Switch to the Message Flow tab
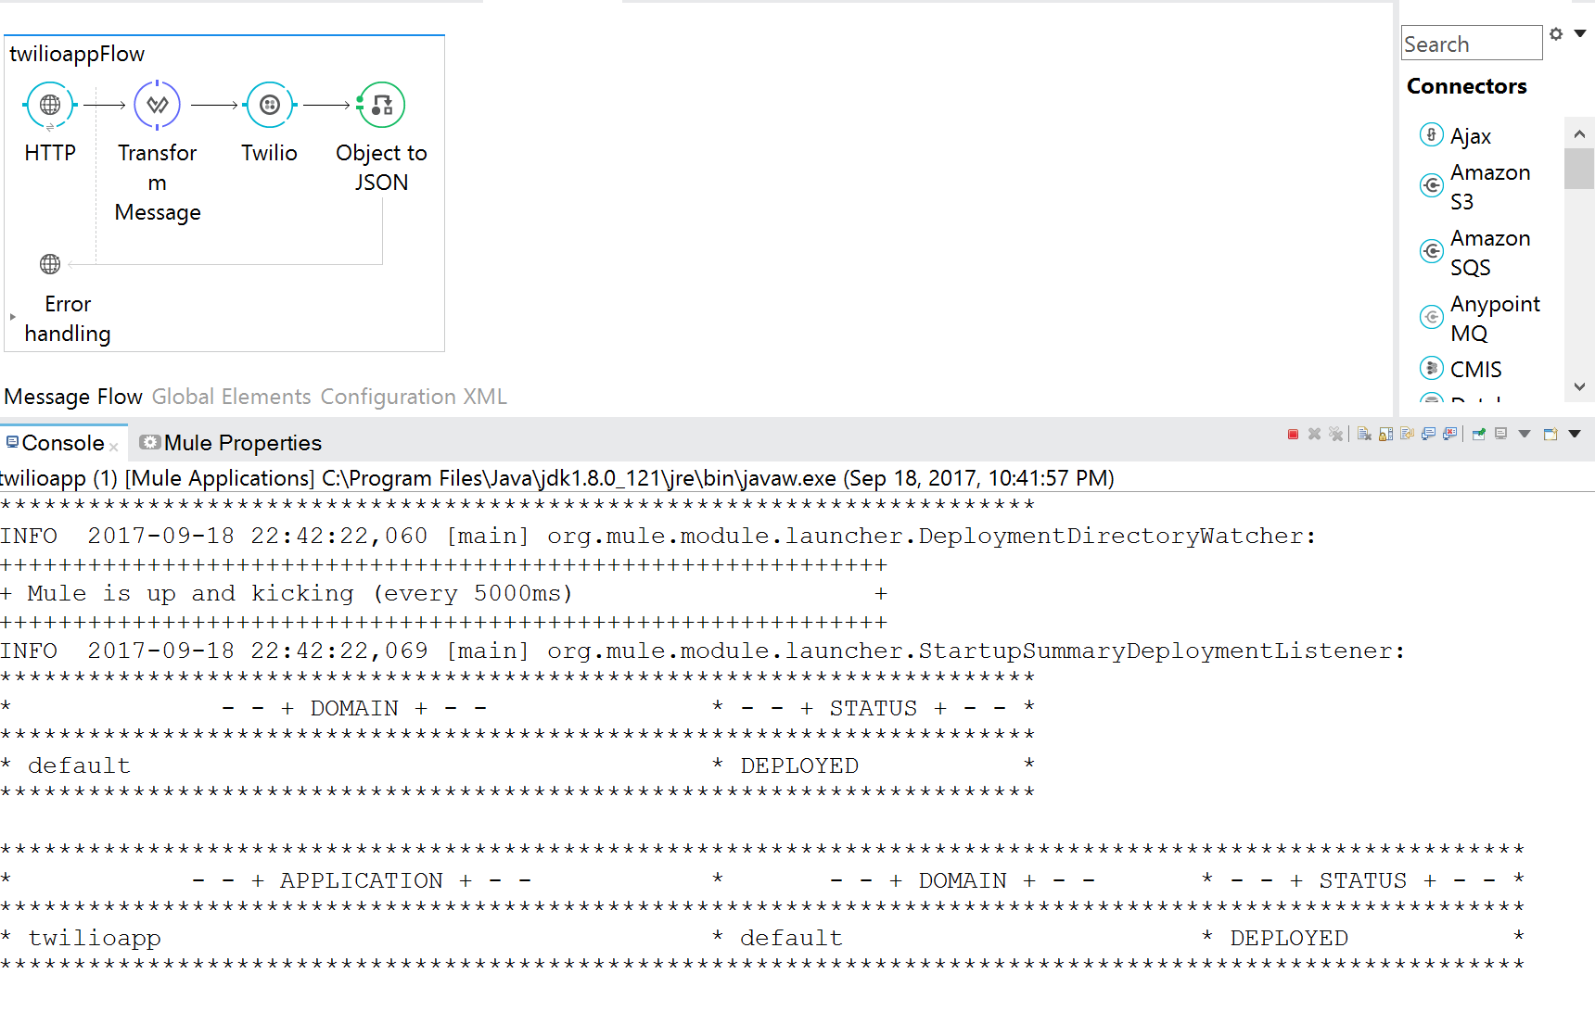 coord(73,397)
